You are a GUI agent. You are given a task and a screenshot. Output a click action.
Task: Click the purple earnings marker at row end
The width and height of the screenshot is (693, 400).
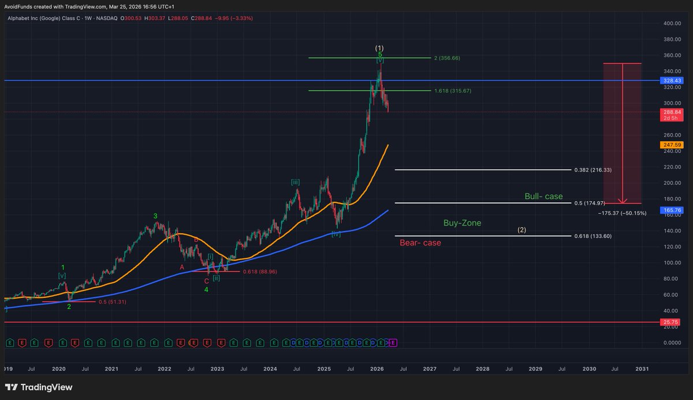[x=394, y=343]
